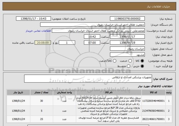Viewport: 179px width, 126px height.
Task: Click the شماره نیاز field 1198003791000002
Action: click(x=127, y=19)
